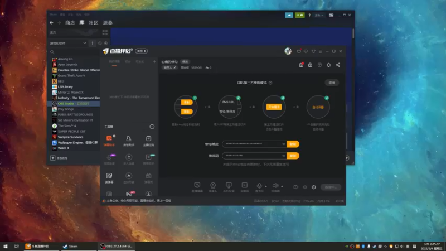Click the edit pencil next to the room category
The width and height of the screenshot is (446, 251).
click(175, 67)
